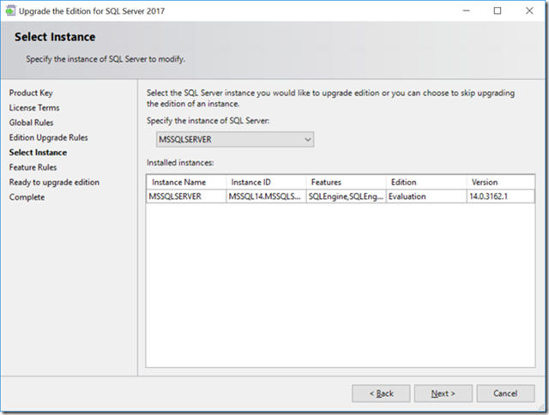Screen dimensions: 549x415
Task: Select the Ready to upgrade edition step
Action: point(54,183)
